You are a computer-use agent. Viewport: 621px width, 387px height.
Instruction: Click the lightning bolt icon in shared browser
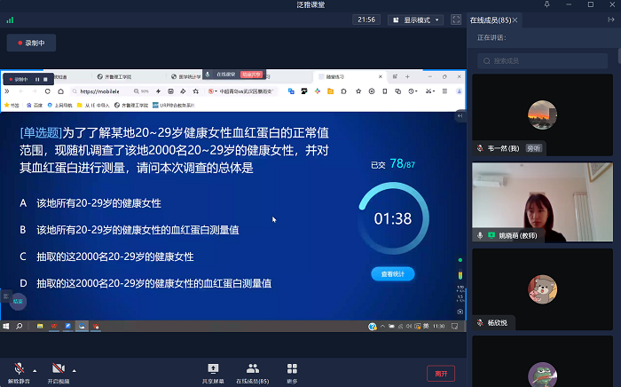click(x=158, y=91)
